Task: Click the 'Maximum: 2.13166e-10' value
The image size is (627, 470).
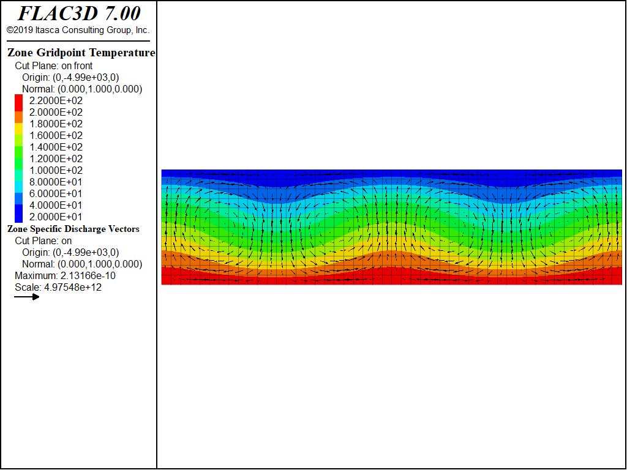Action: (x=65, y=276)
